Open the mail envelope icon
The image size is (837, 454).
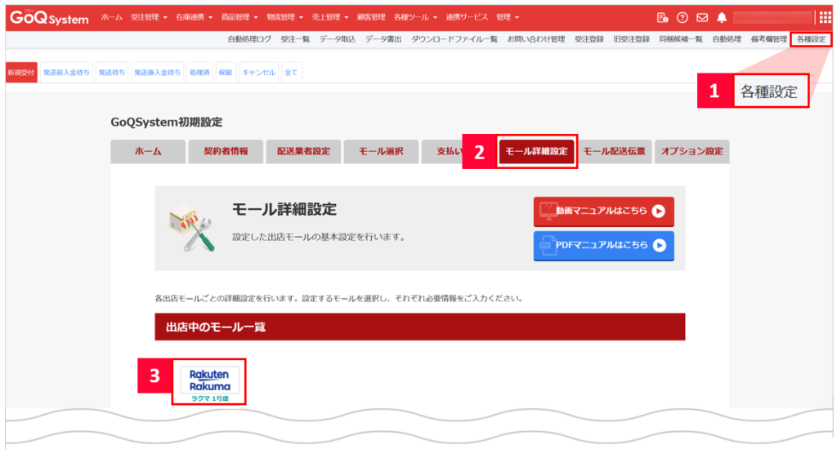701,17
